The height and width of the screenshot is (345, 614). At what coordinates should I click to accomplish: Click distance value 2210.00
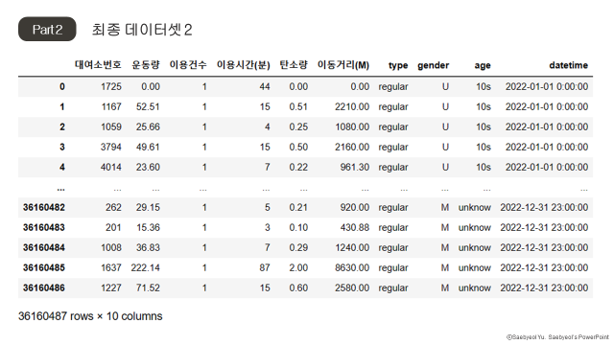352,106
